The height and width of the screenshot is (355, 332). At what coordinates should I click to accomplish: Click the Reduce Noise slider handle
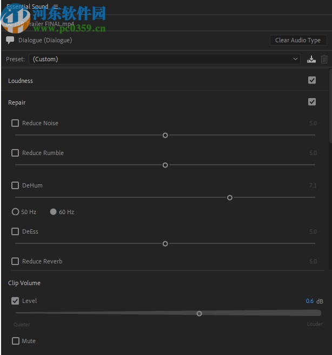pyautogui.click(x=165, y=135)
